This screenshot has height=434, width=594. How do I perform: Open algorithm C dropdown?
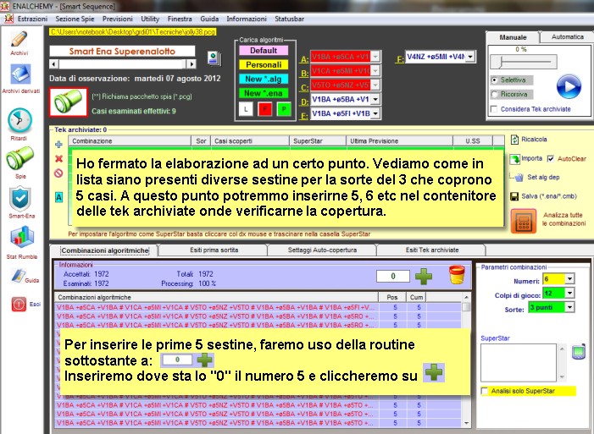pos(375,85)
